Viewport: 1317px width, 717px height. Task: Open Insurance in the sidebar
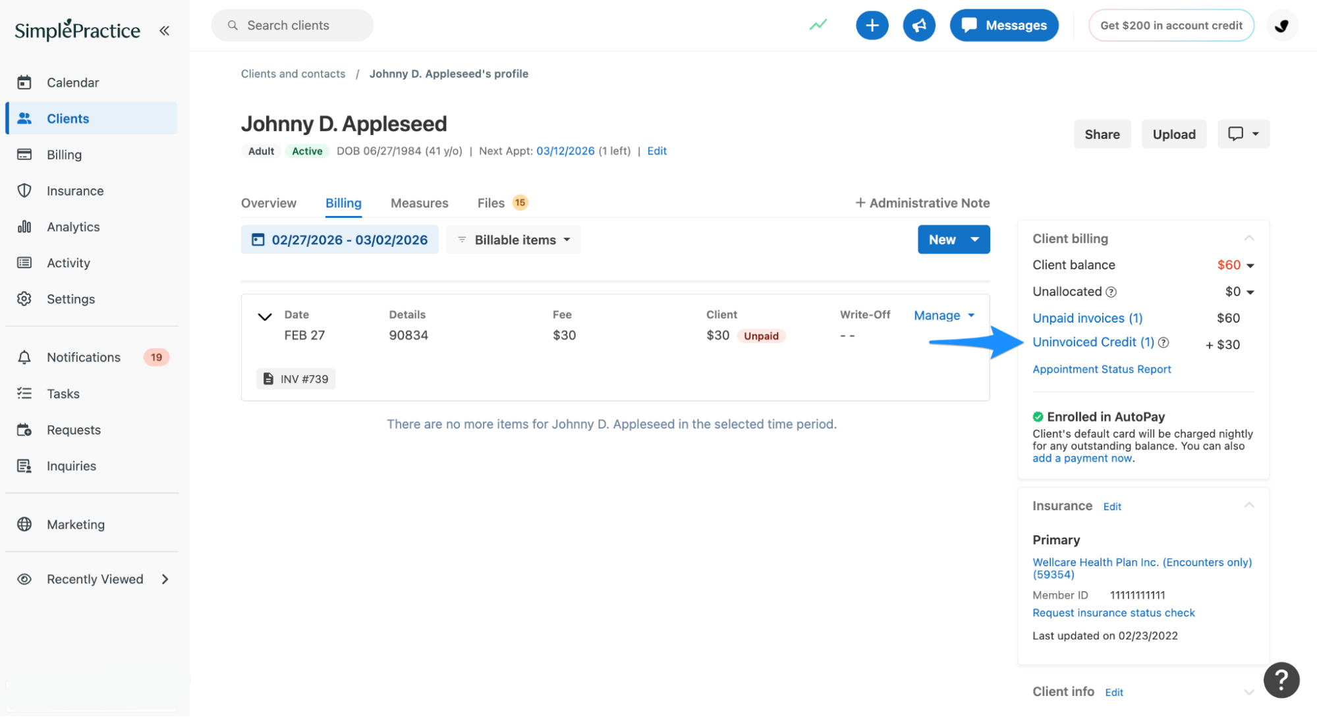[x=74, y=191]
